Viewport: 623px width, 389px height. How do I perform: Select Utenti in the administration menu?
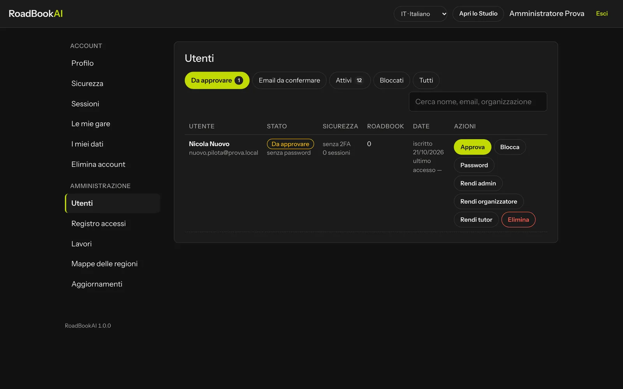coord(113,203)
